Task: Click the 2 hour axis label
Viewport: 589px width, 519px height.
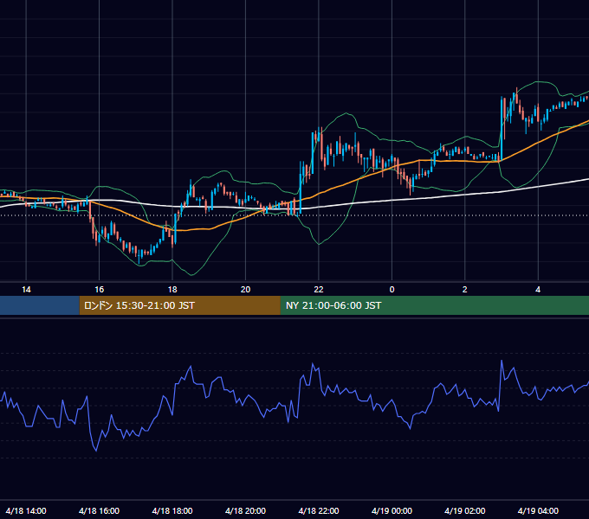Action: (464, 290)
